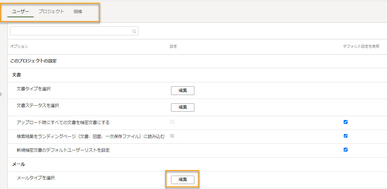Click the 文書タイプを選択 option label
Screen dimensions: 387x189
click(x=34, y=89)
